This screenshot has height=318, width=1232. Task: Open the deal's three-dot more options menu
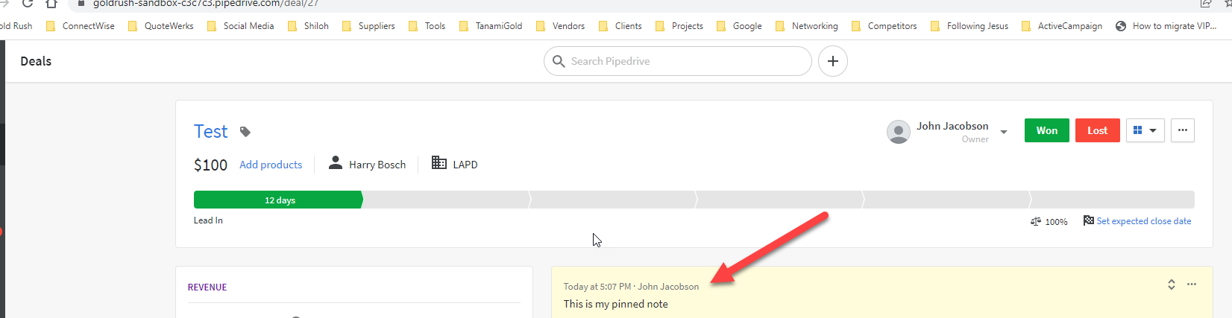[1182, 130]
